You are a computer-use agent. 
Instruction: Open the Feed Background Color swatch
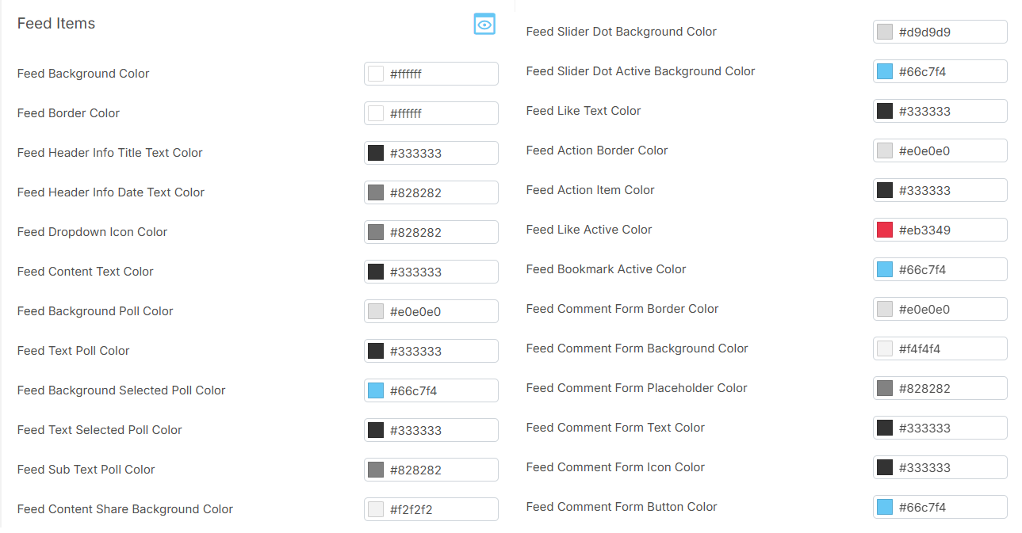376,74
